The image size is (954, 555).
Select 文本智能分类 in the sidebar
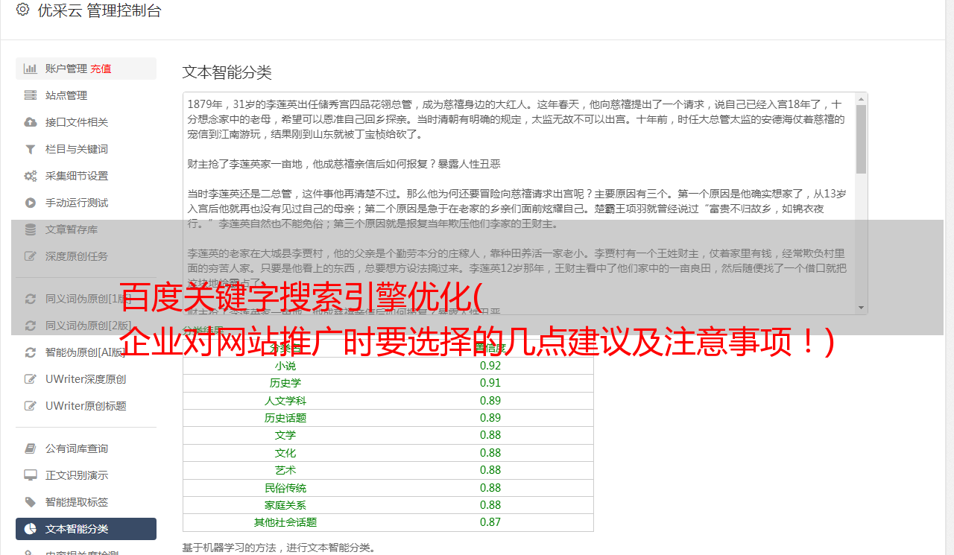click(x=86, y=529)
